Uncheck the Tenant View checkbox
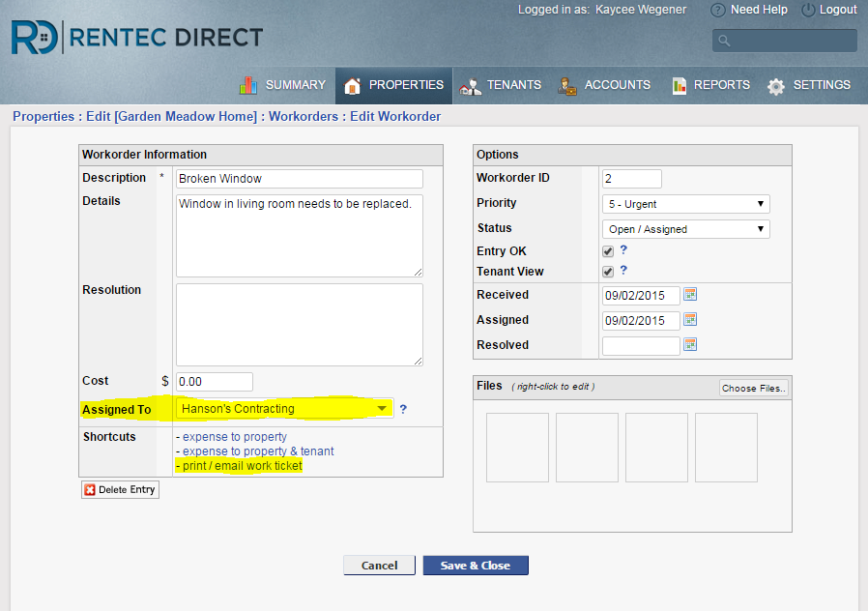868x611 pixels. [x=608, y=273]
